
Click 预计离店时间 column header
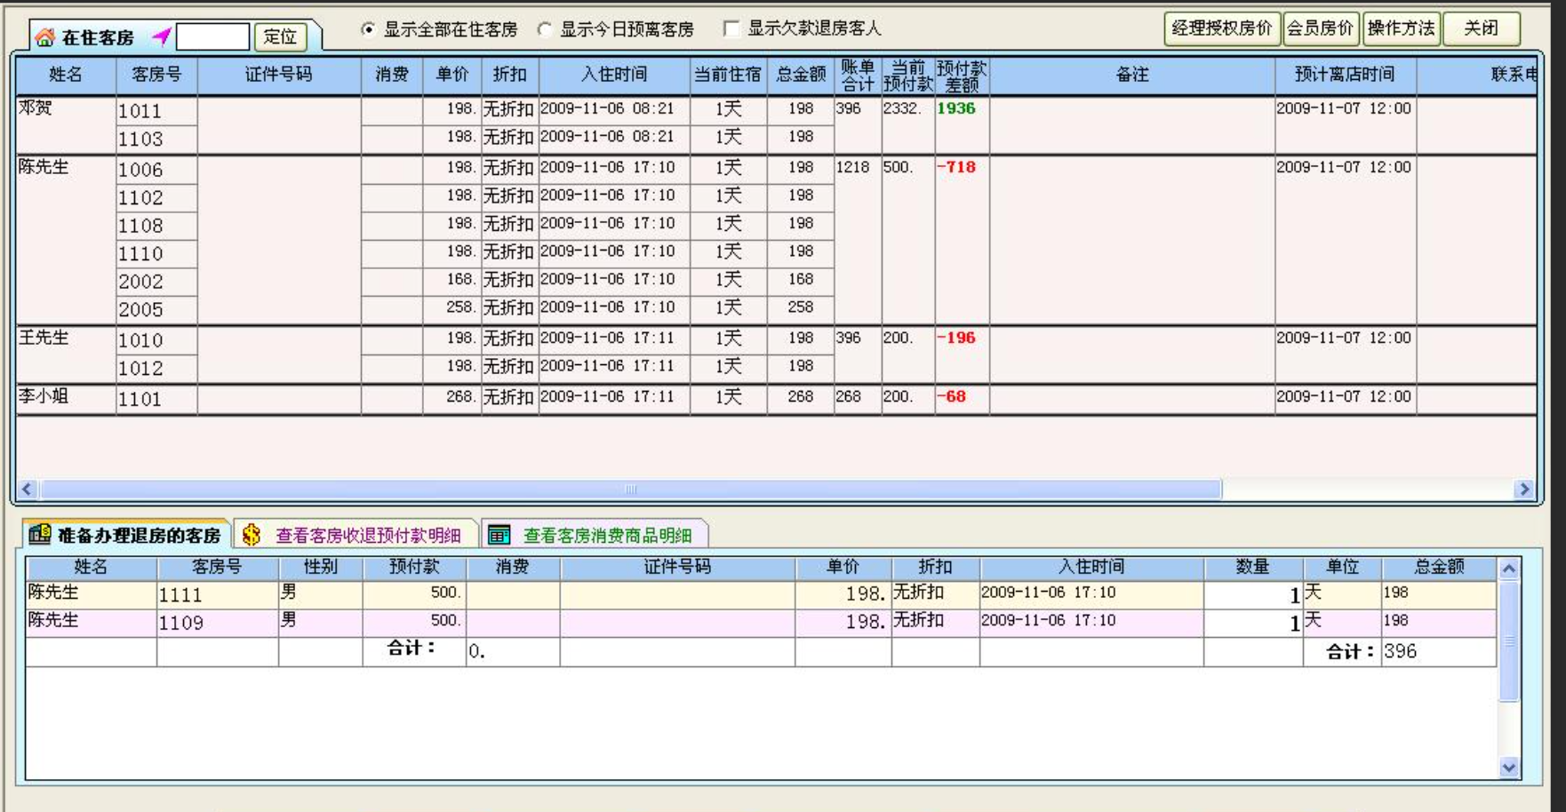point(1345,75)
